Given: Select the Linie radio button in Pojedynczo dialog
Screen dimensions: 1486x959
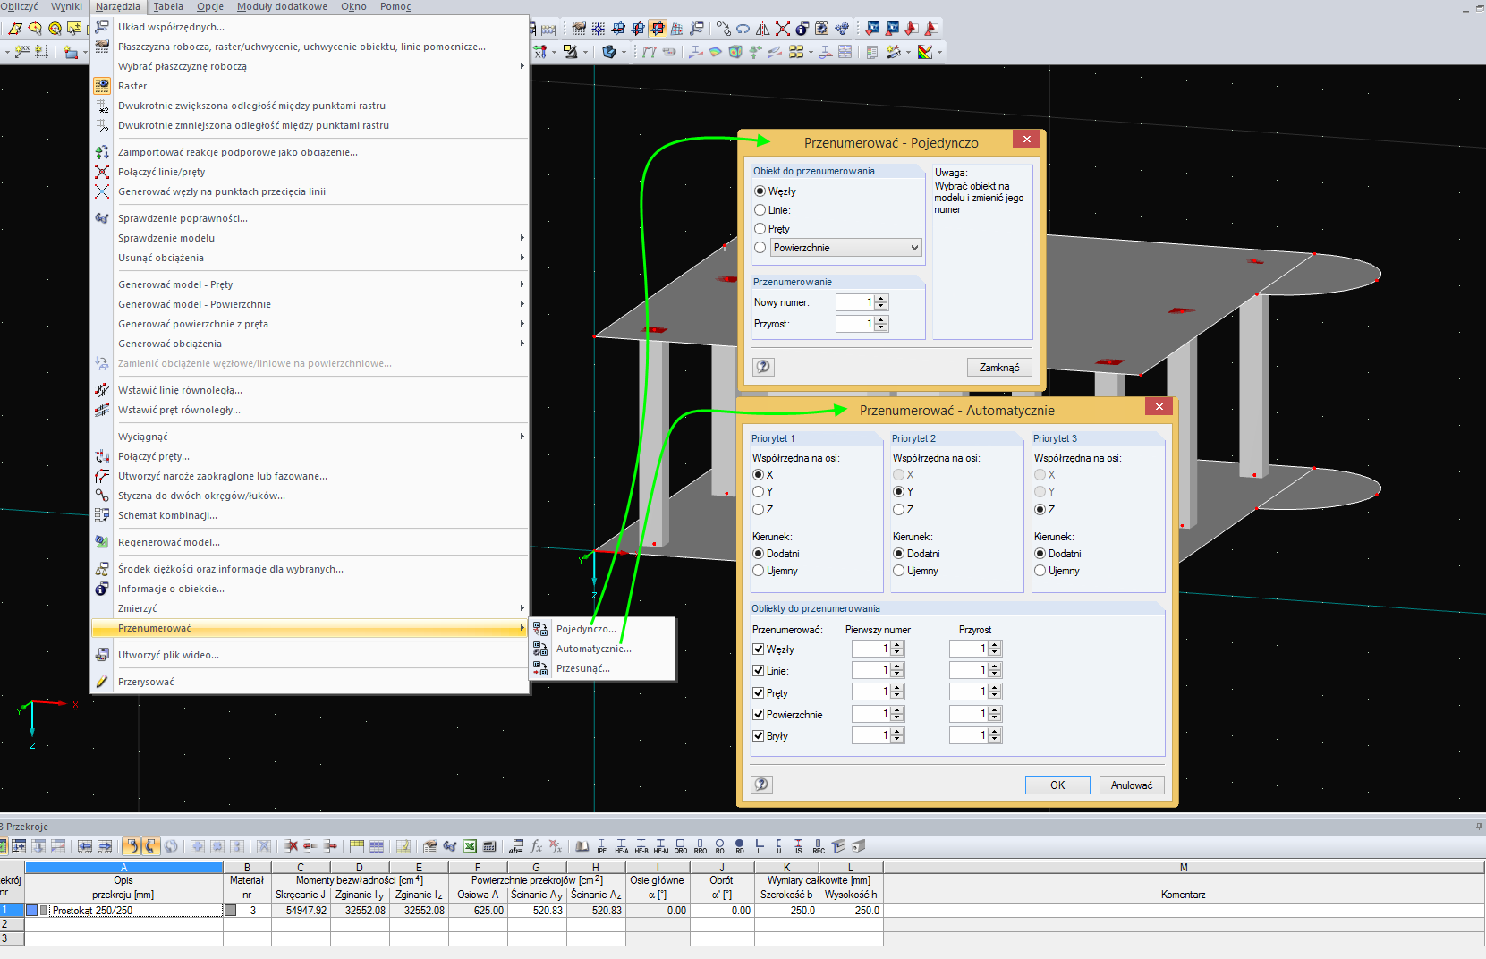Looking at the screenshot, I should (x=760, y=210).
